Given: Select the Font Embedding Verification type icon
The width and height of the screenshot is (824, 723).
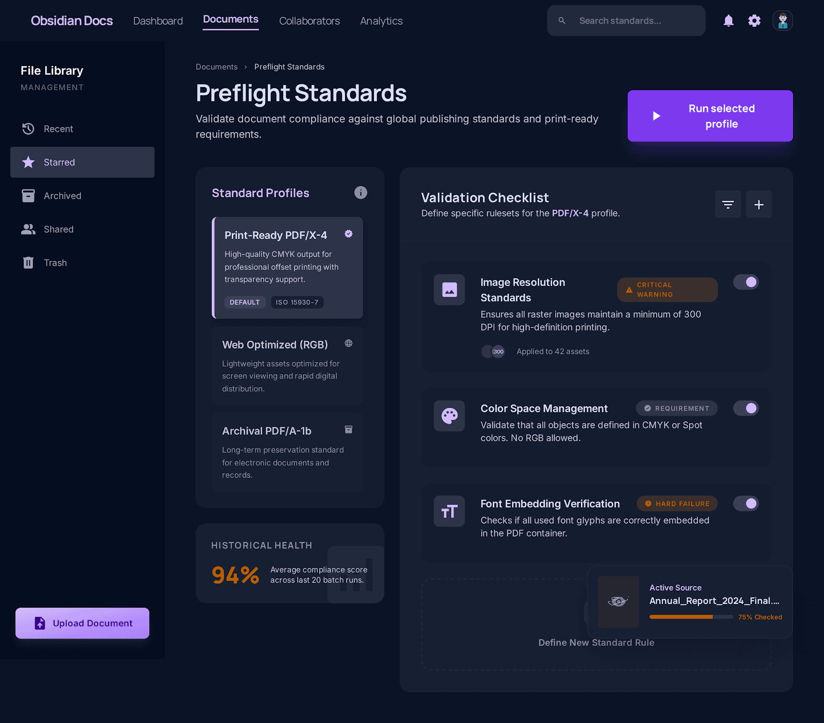Looking at the screenshot, I should tap(449, 511).
